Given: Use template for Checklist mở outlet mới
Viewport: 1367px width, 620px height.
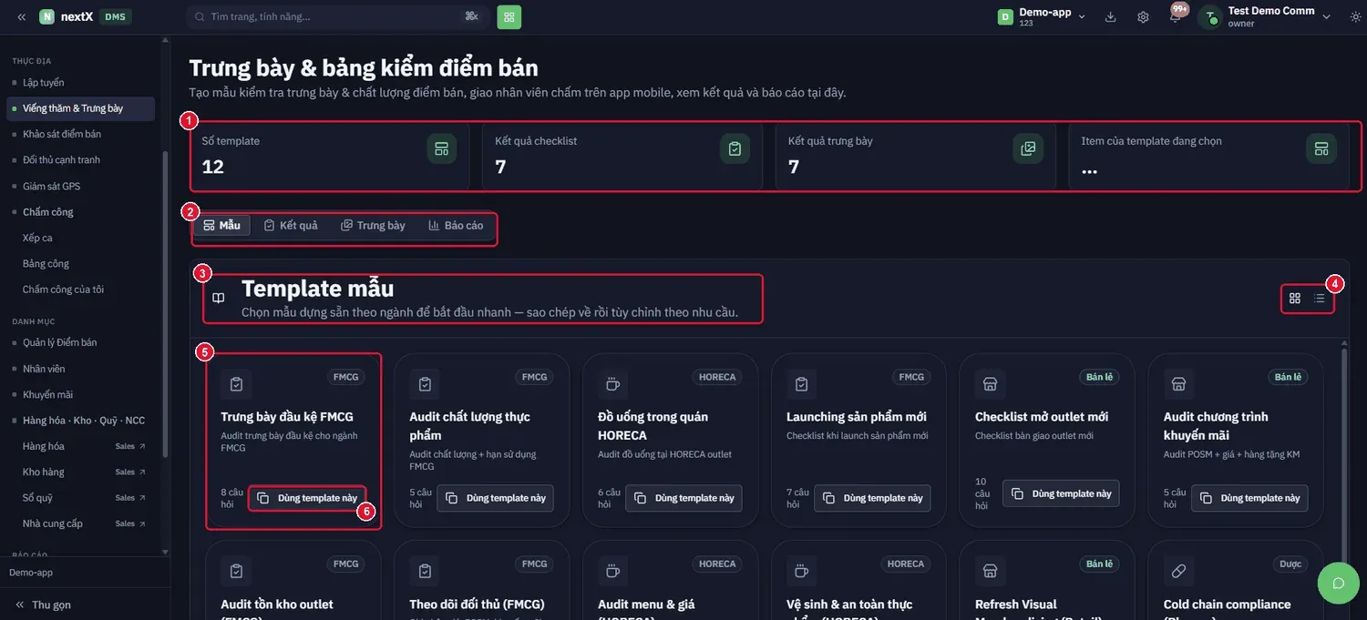Looking at the screenshot, I should 1062,493.
